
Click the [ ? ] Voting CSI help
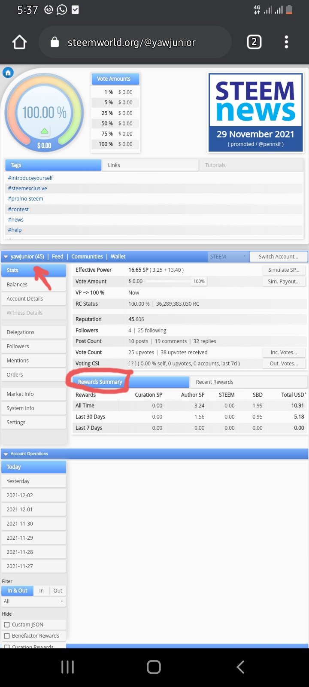[x=132, y=363]
